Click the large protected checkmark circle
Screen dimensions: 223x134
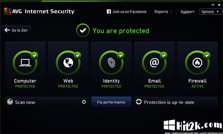(83, 31)
